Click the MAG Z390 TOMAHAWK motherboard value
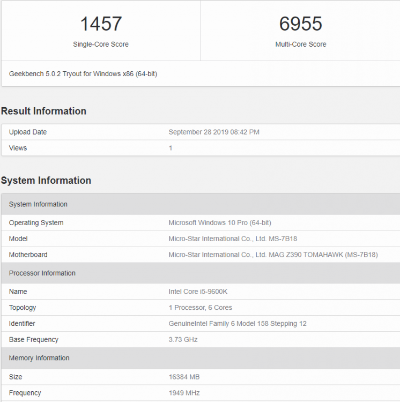 coord(273,255)
